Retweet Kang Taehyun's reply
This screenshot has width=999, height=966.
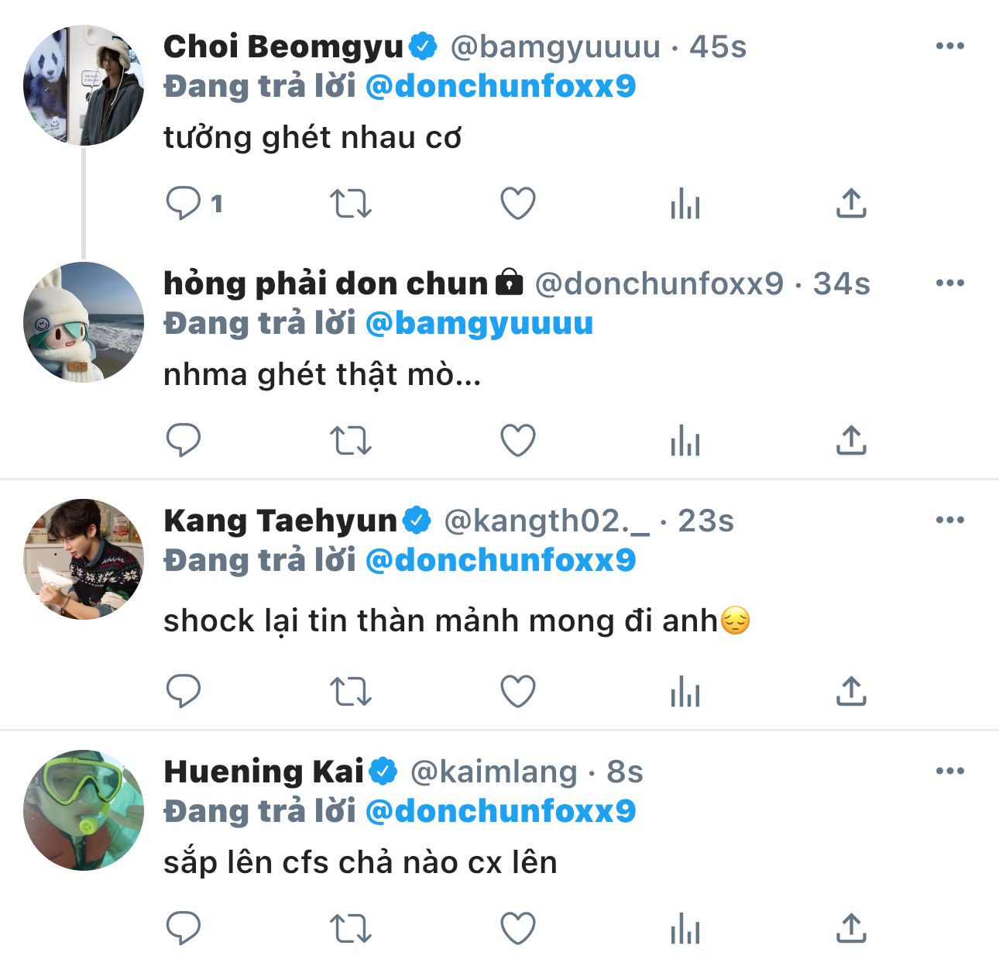[351, 691]
